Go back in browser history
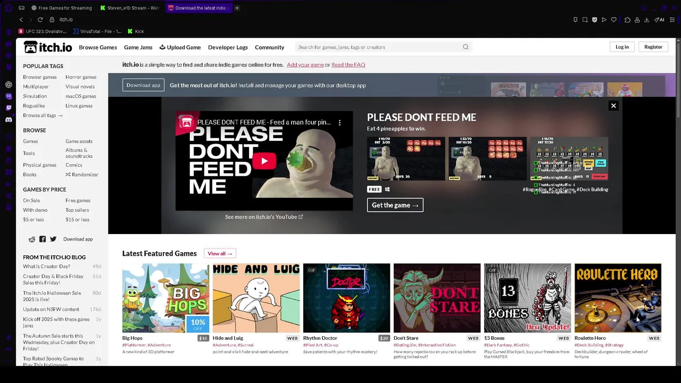The height and width of the screenshot is (383, 681). (21, 20)
